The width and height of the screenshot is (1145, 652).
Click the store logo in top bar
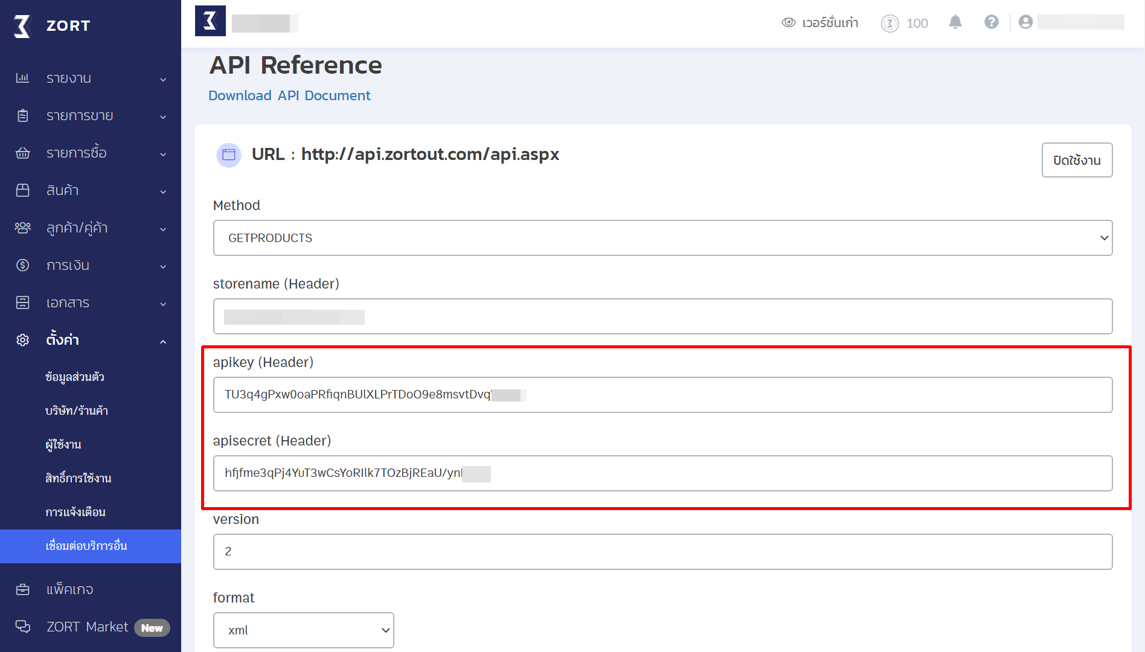click(210, 21)
